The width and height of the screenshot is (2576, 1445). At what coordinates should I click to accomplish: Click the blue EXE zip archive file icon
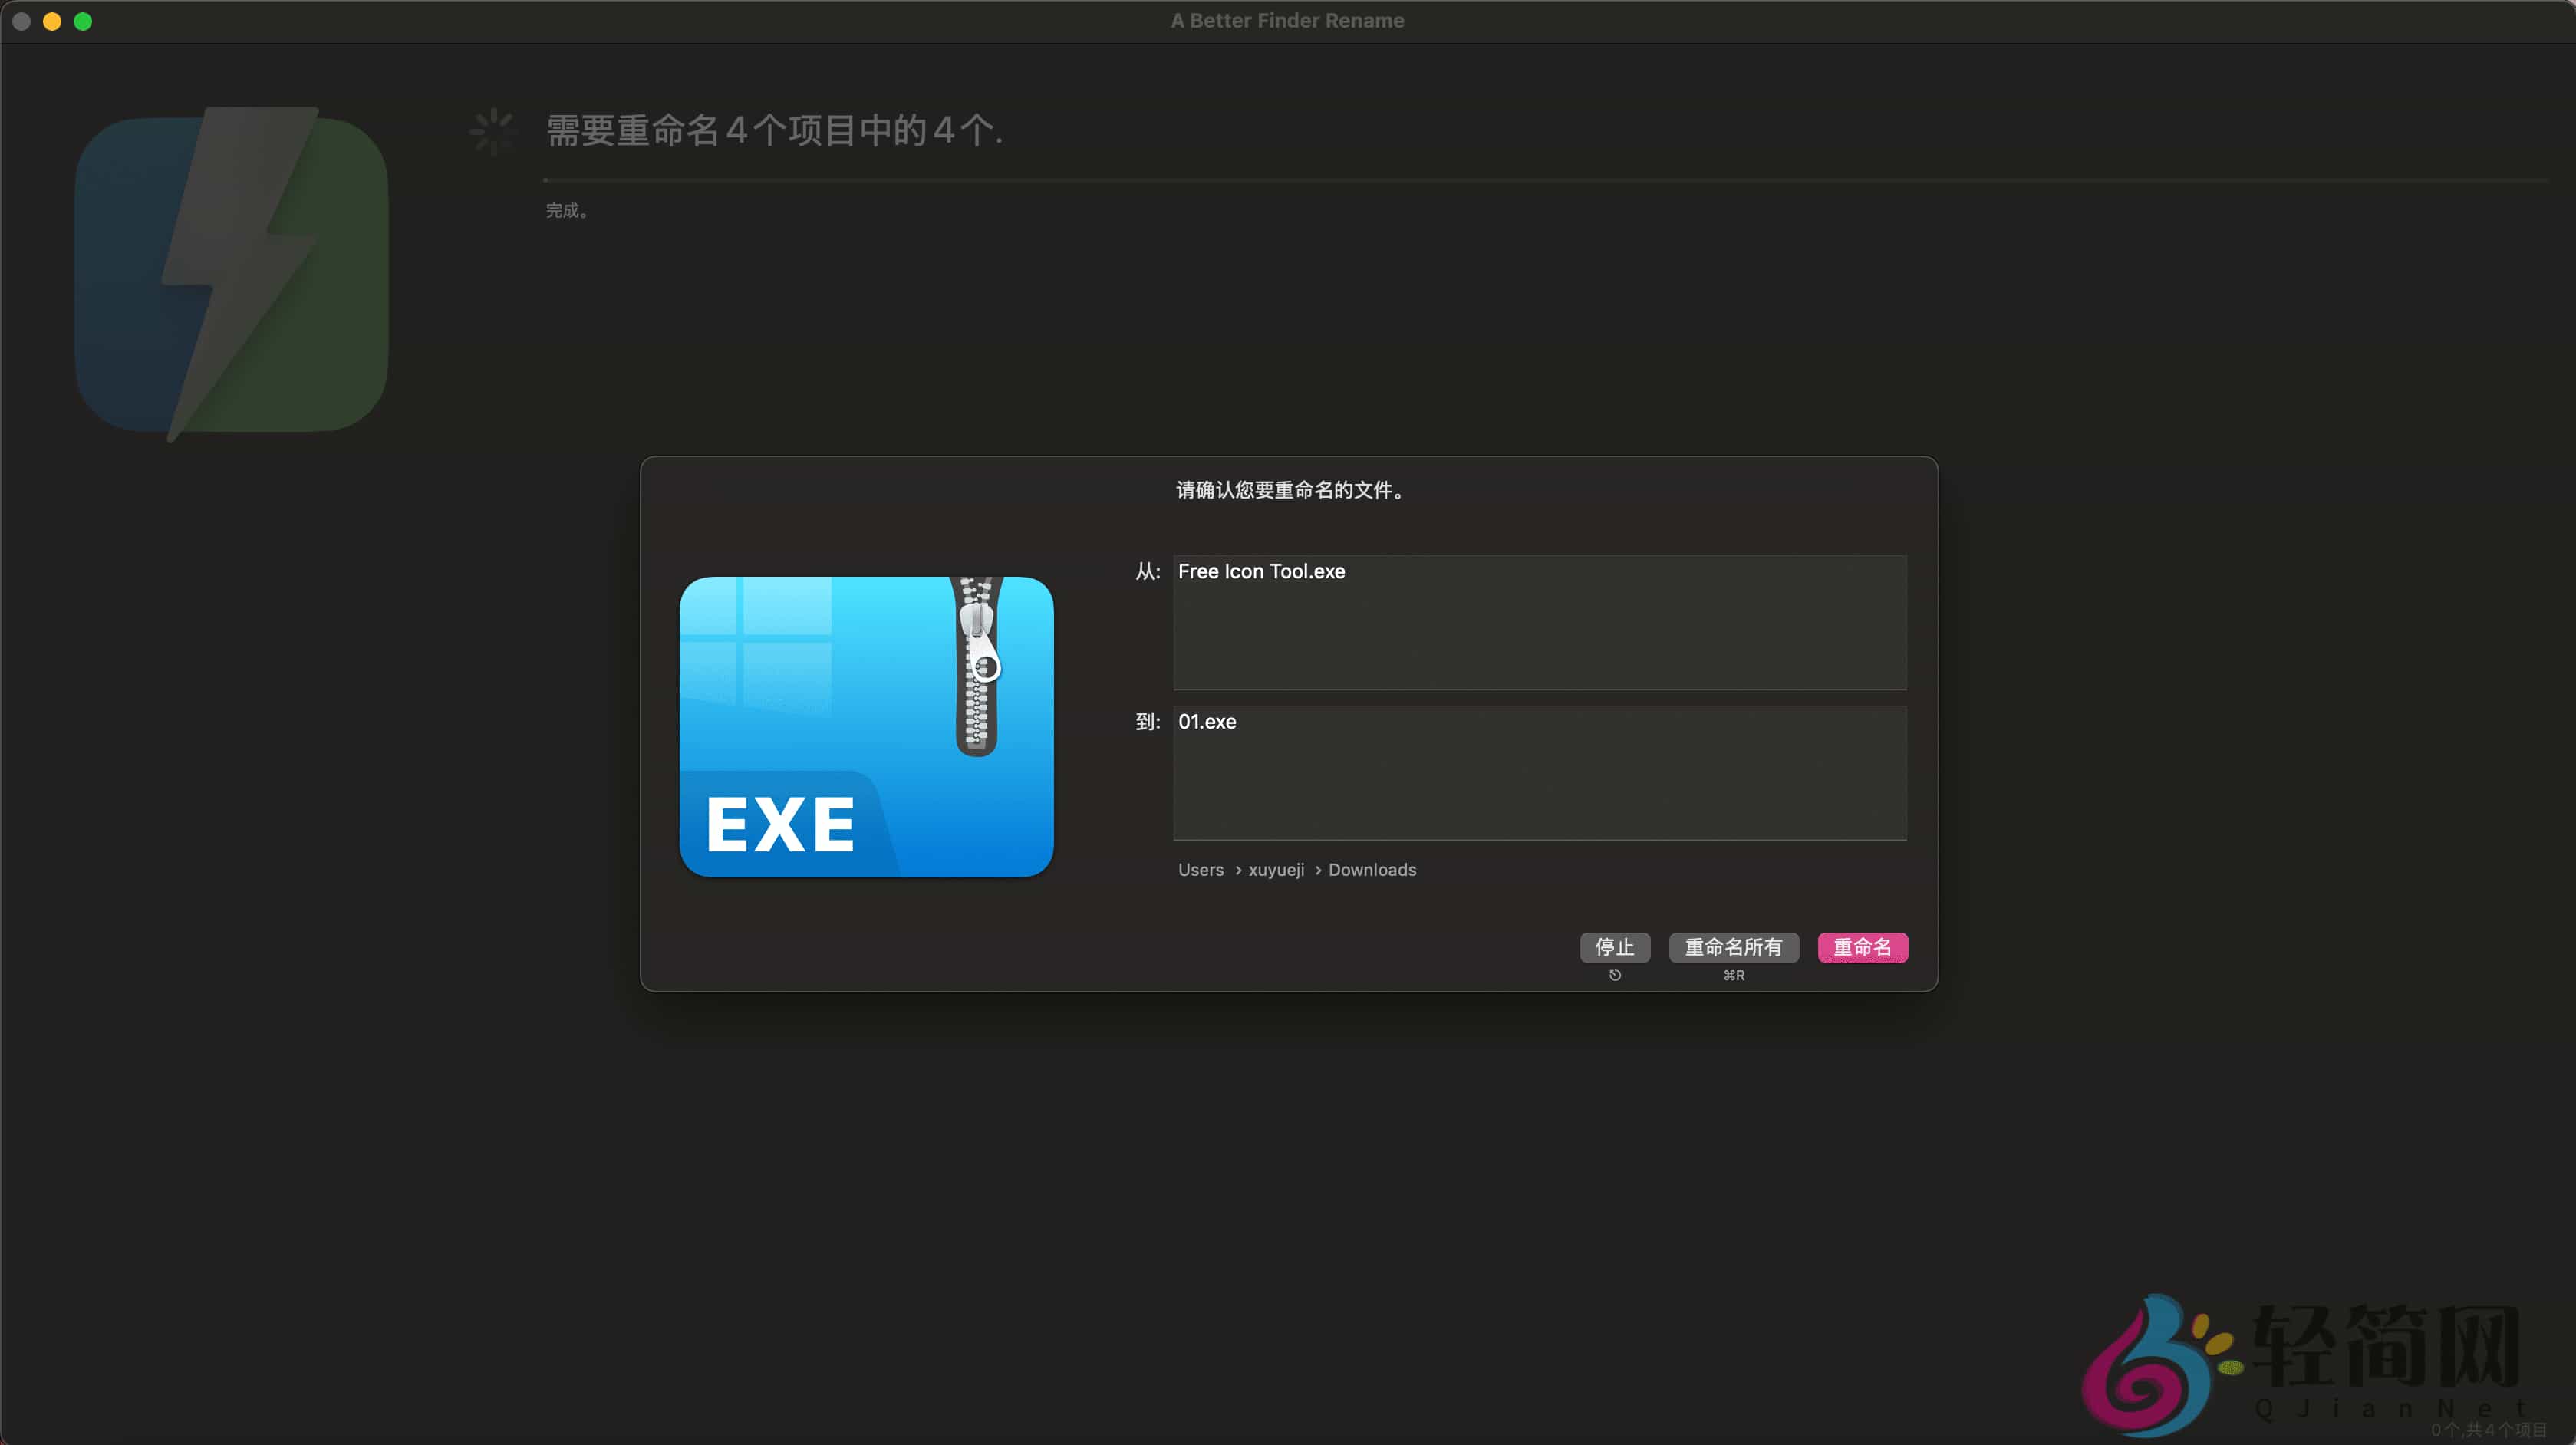865,727
